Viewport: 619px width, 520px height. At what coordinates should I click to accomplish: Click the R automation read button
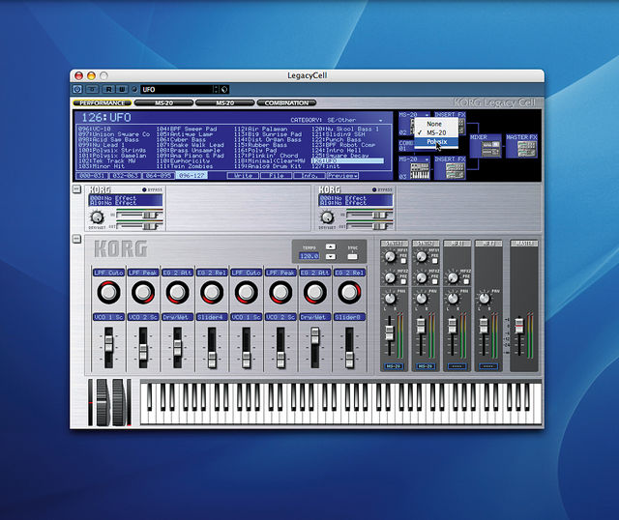[109, 90]
